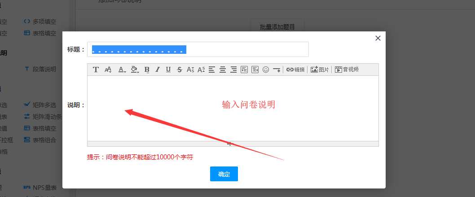Open the font size tool
Image resolution: width=475 pixels, height=197 pixels.
pos(108,70)
